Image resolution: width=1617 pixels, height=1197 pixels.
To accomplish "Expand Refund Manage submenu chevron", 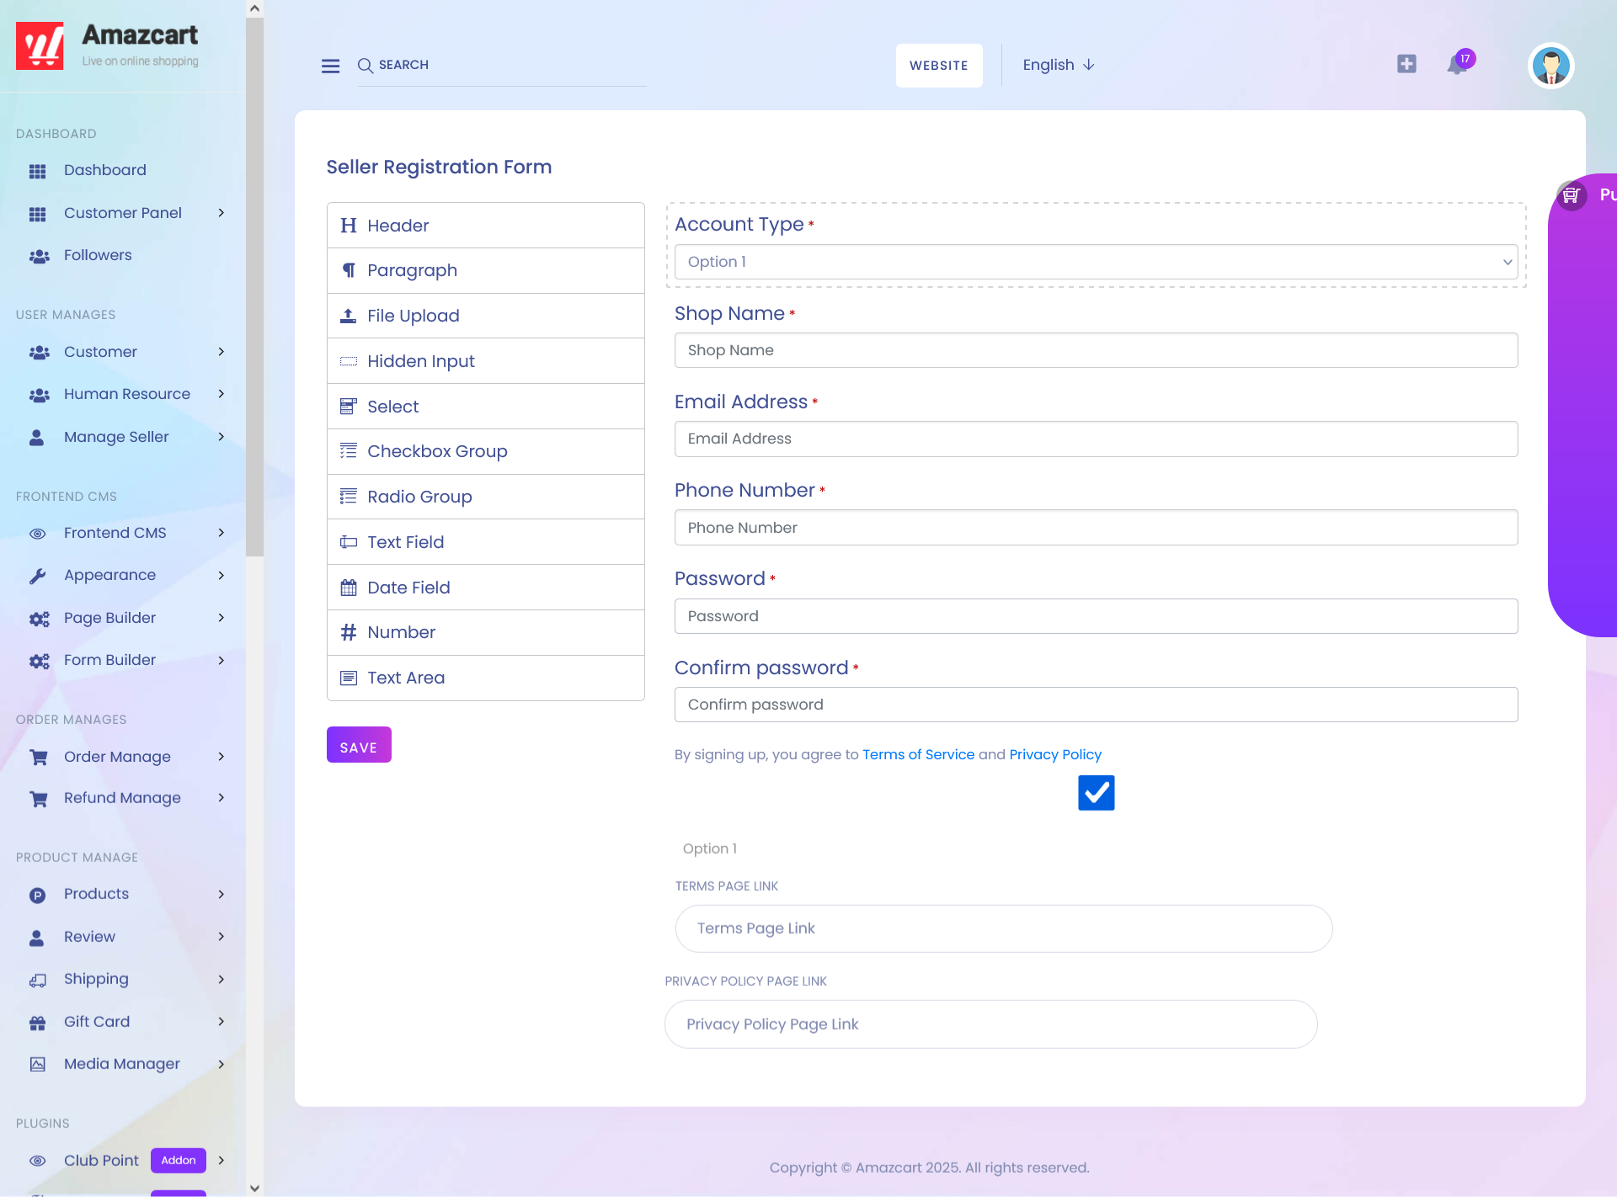I will pos(221,798).
